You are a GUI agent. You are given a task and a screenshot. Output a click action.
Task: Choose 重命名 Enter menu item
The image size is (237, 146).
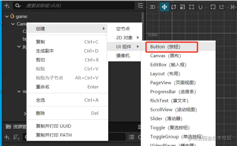coord(67,87)
